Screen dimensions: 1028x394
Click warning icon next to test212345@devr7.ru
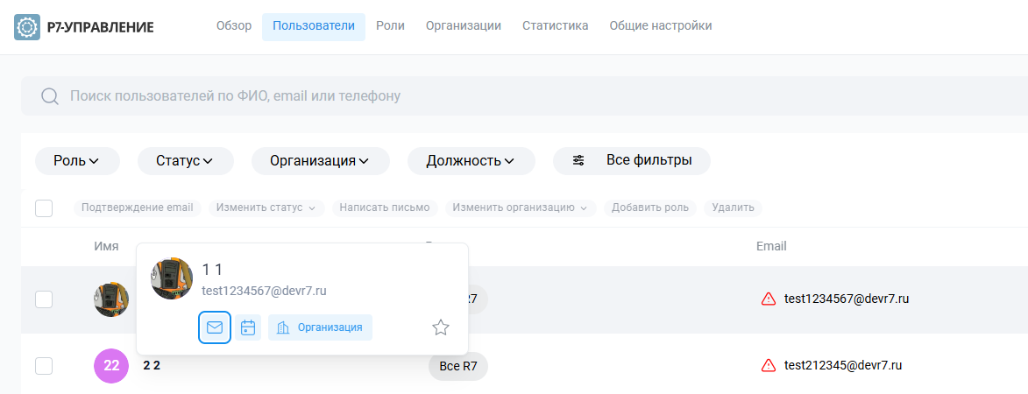click(768, 365)
